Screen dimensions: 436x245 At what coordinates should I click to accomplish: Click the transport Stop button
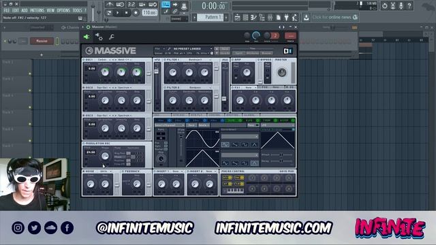(x=127, y=13)
